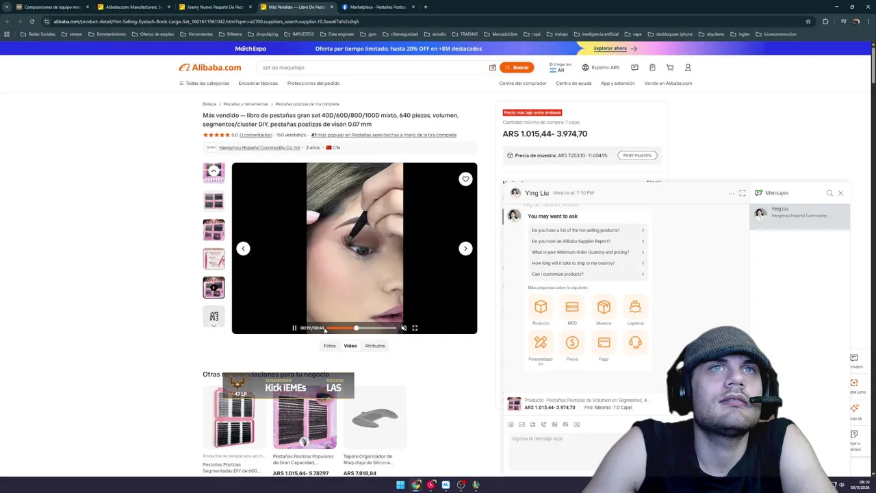The height and width of the screenshot is (493, 876).
Task: Open chat more options ellipsis
Action: tap(731, 193)
